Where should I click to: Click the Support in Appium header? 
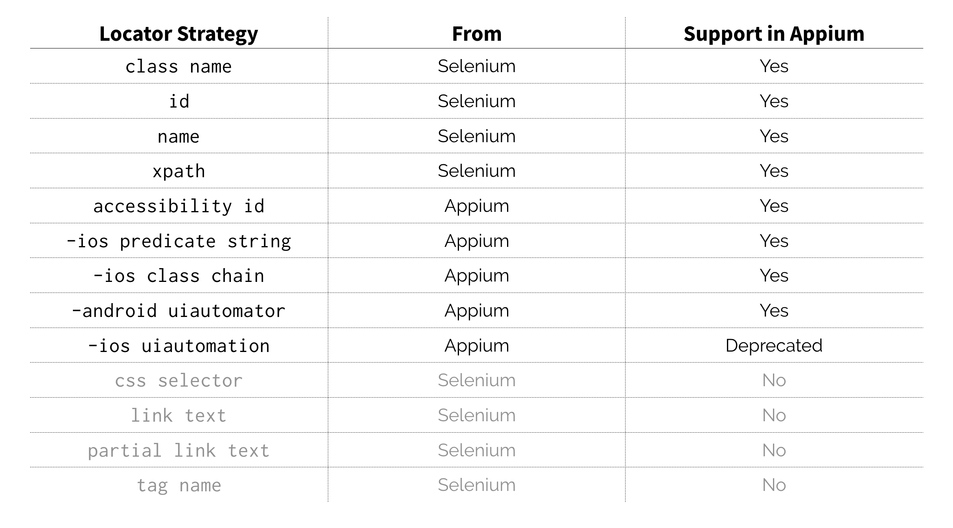click(x=774, y=34)
